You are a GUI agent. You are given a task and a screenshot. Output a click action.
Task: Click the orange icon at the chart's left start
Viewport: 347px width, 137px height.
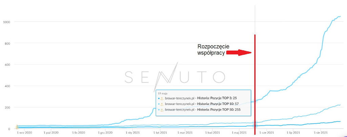click(x=16, y=127)
